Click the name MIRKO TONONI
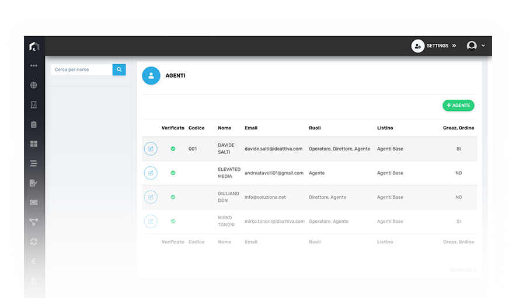Image resolution: width=516 pixels, height=298 pixels. click(x=226, y=222)
